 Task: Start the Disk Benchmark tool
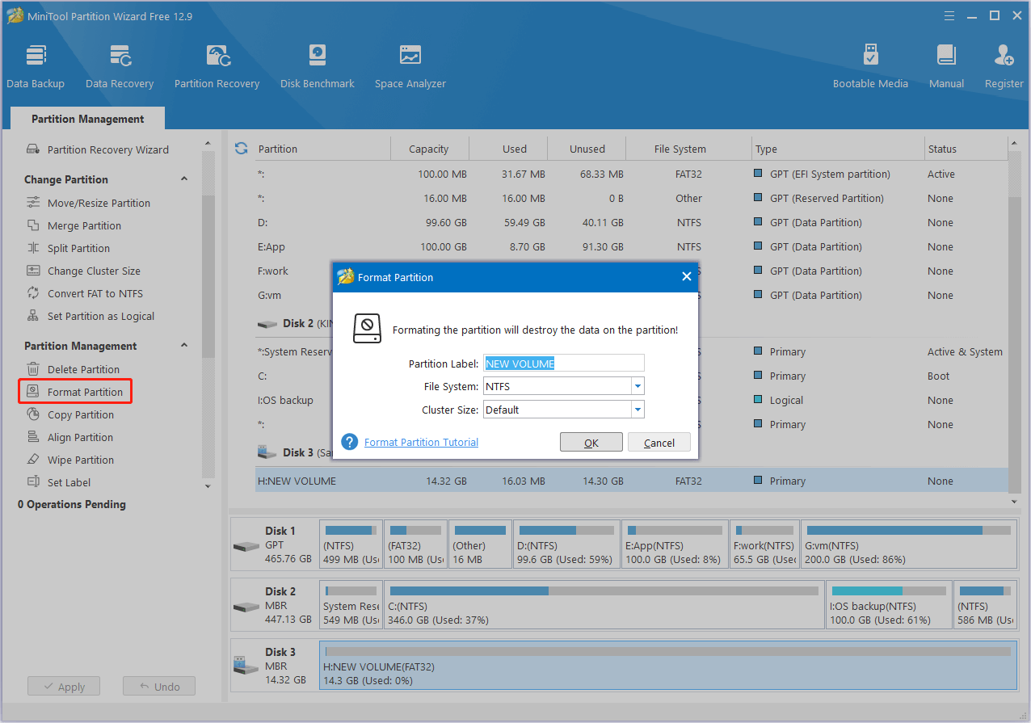pyautogui.click(x=317, y=65)
